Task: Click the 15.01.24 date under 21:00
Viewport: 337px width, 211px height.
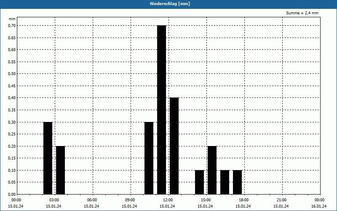Action: (281, 206)
